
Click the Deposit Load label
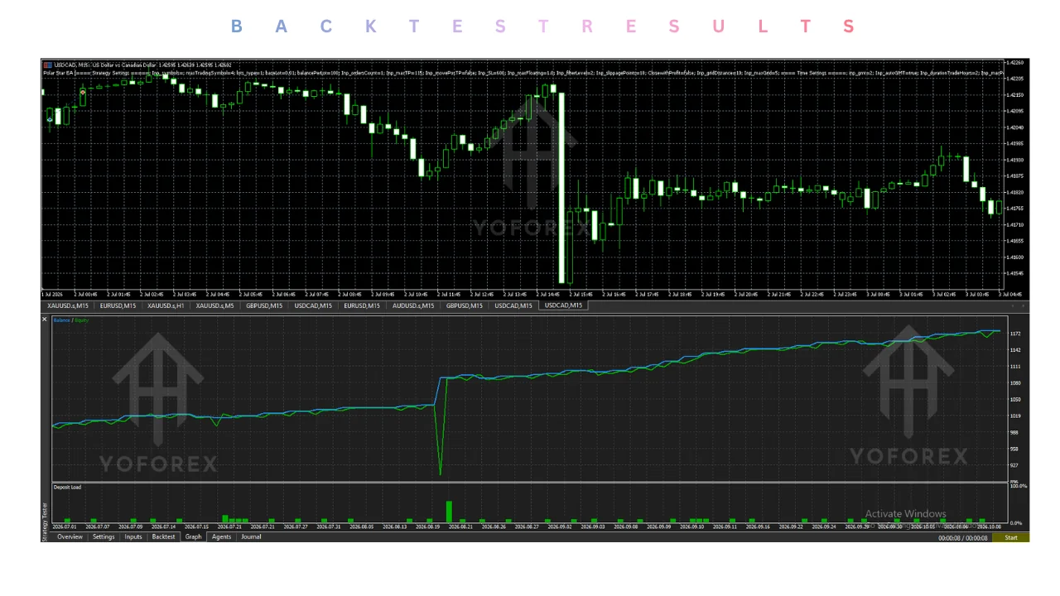pos(67,488)
